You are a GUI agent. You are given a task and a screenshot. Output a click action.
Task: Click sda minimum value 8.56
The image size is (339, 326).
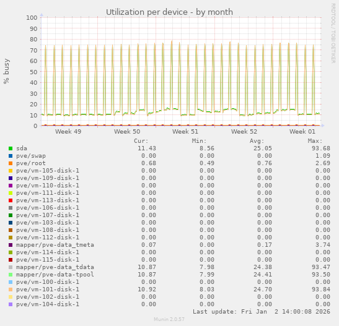pos(207,148)
